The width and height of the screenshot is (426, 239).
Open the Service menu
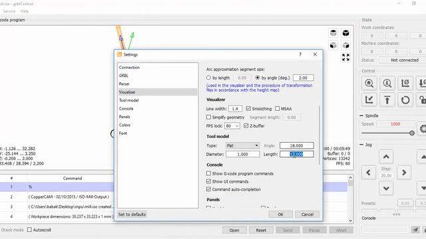coord(9,11)
